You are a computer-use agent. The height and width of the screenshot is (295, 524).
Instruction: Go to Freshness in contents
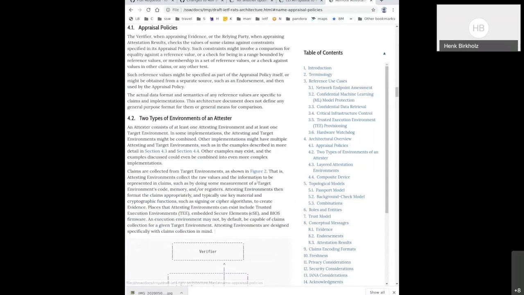point(318,256)
